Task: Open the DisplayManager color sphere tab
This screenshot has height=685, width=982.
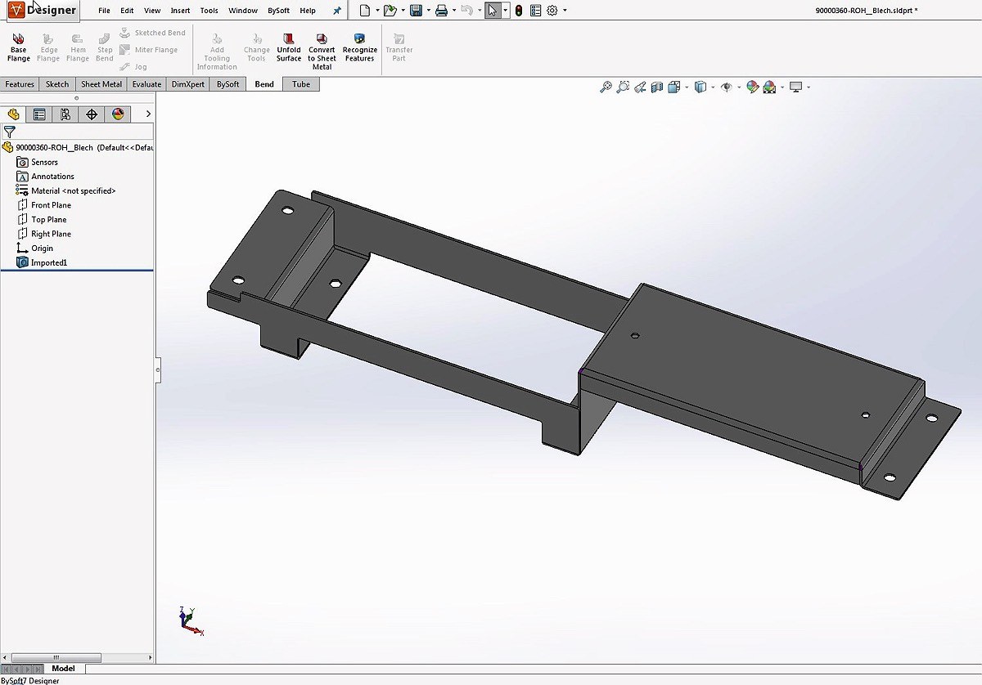Action: point(118,114)
